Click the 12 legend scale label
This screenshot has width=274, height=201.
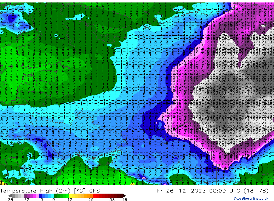70,200
